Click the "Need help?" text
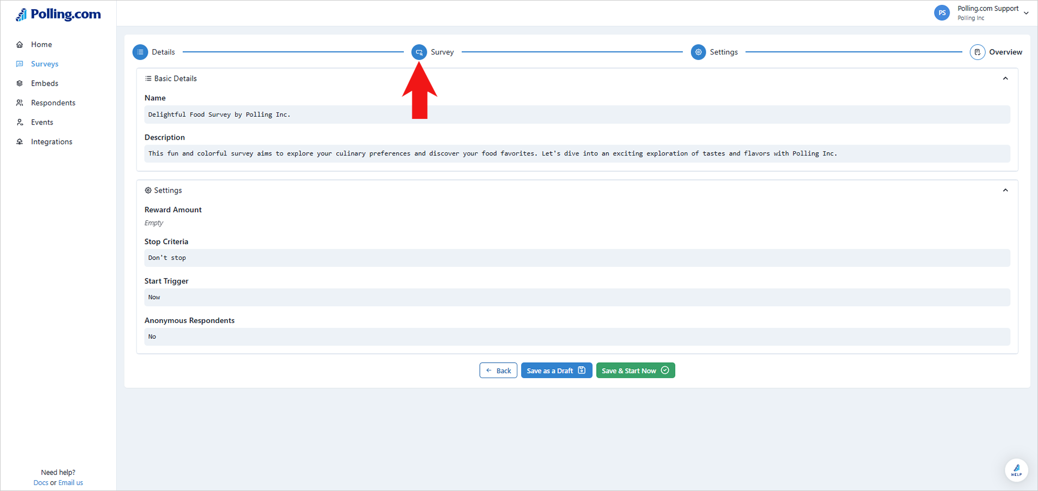1038x491 pixels. point(58,472)
